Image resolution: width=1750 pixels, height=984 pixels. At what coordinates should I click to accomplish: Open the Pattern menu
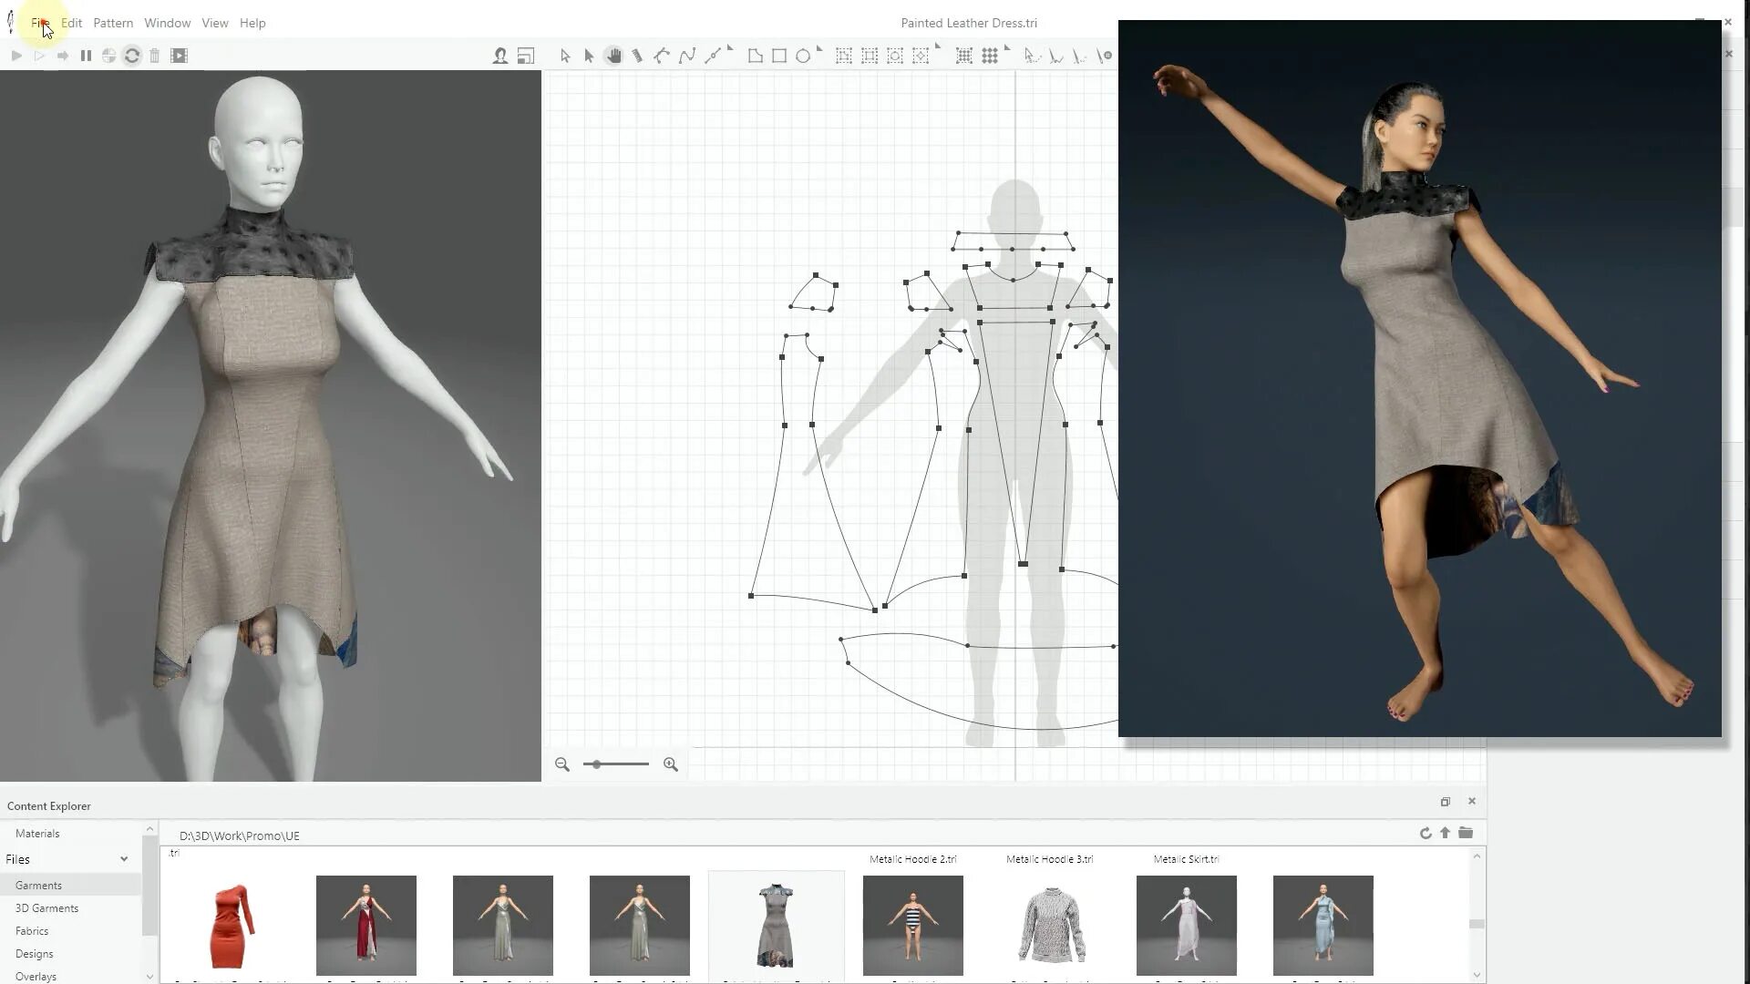(113, 23)
